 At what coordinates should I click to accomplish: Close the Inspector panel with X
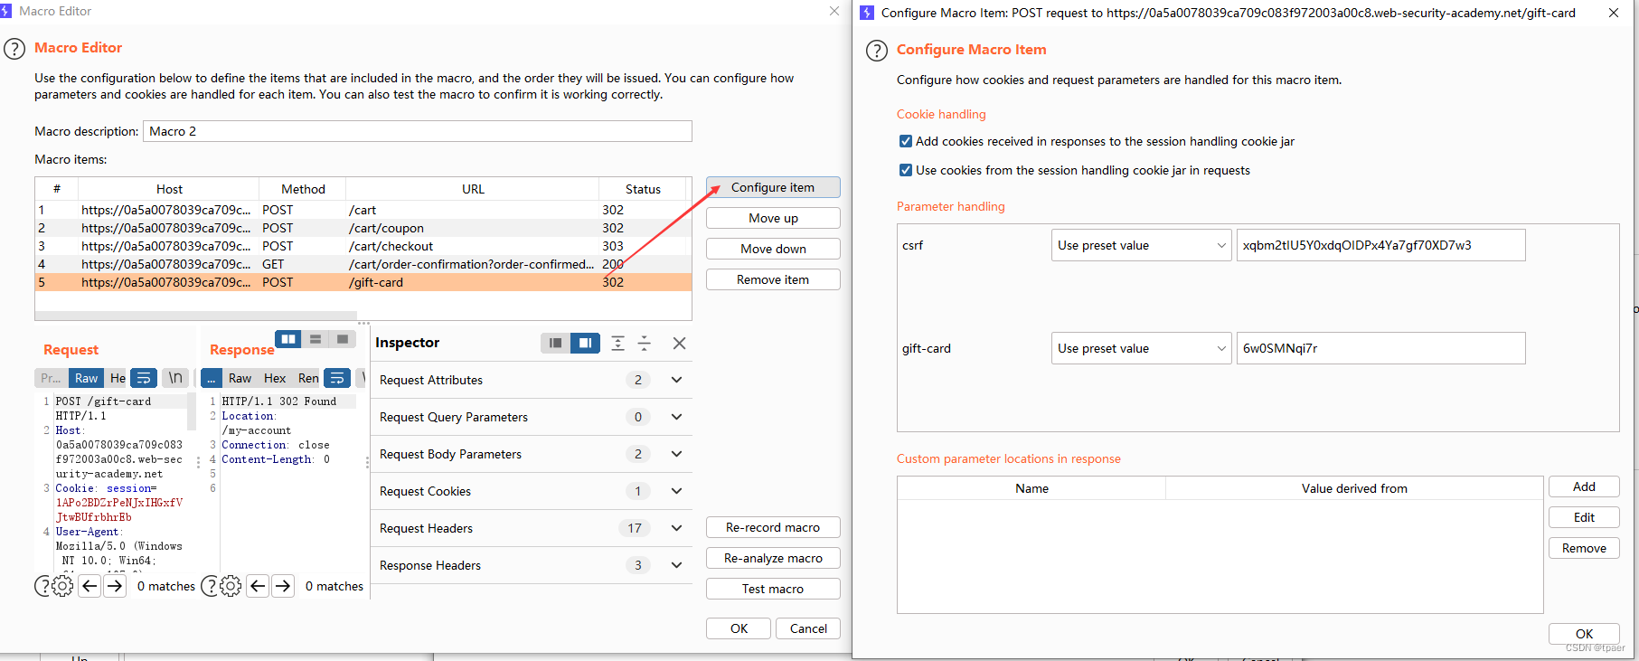(x=680, y=343)
